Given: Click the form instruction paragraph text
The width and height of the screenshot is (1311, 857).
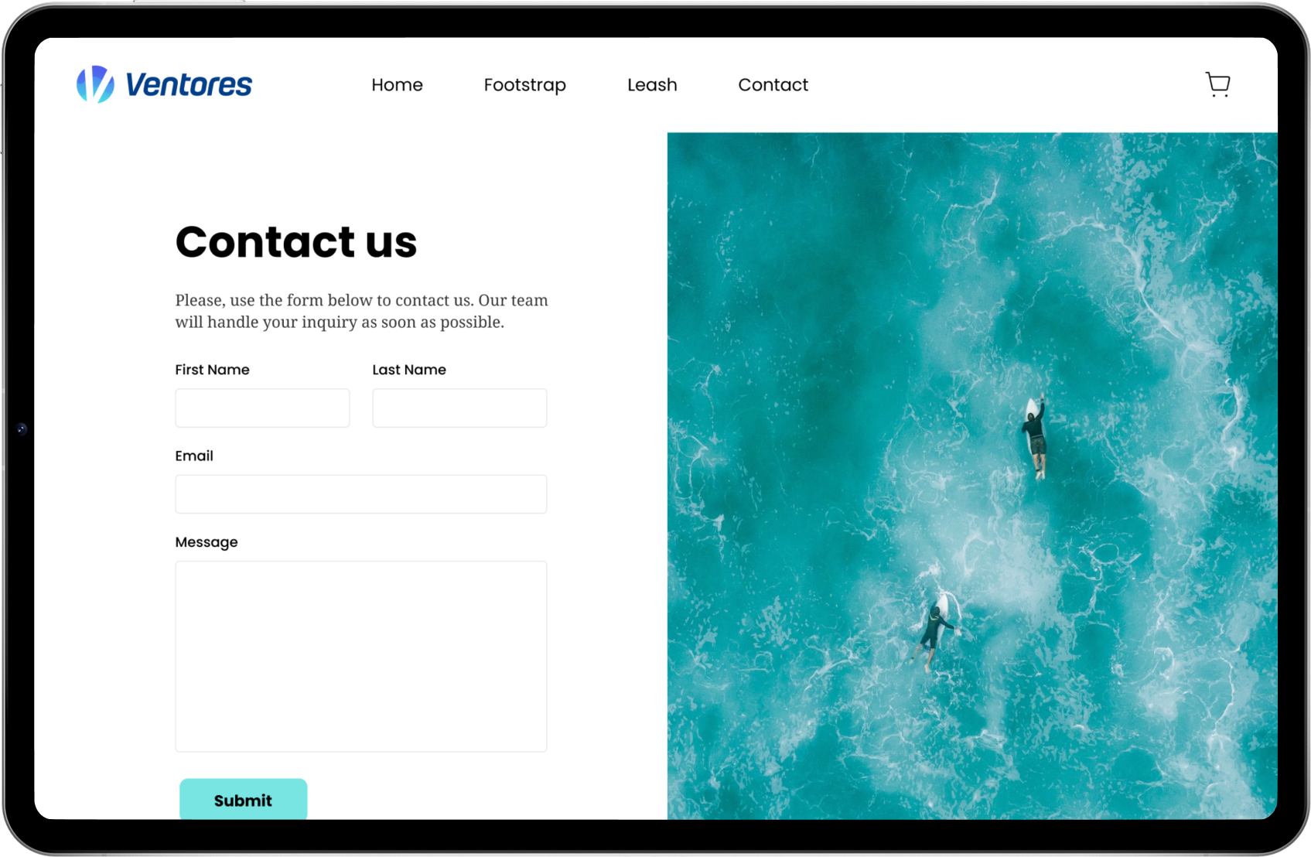Looking at the screenshot, I should coord(361,311).
